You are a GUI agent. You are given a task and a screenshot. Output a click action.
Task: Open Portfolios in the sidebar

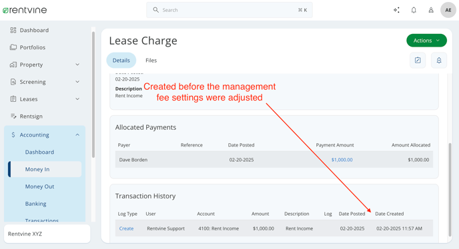pos(27,47)
